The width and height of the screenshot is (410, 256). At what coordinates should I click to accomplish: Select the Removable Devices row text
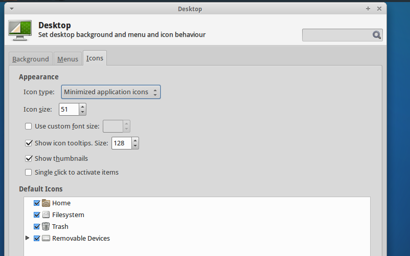click(81, 238)
